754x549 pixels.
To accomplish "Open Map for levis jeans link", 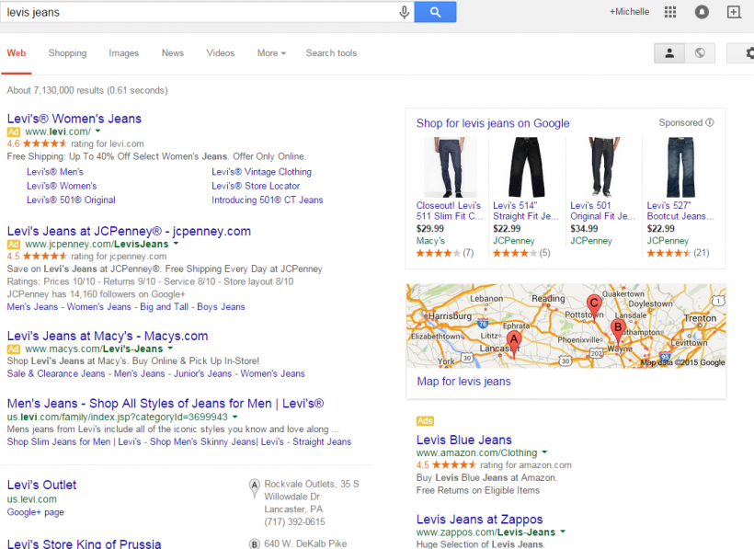I will click(463, 382).
